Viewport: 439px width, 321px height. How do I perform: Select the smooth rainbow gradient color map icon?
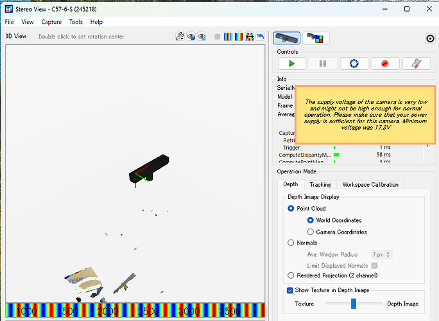tap(239, 37)
